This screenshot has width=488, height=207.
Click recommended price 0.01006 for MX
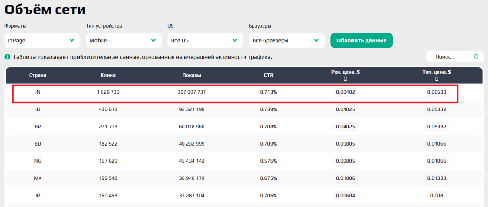pos(346,178)
